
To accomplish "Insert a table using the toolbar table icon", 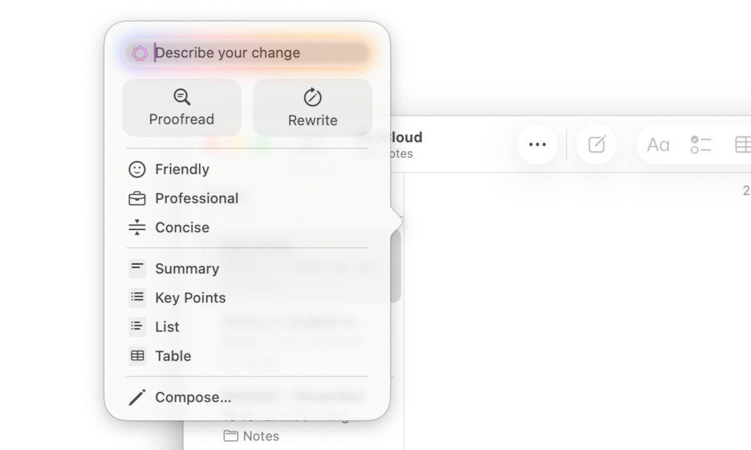I will click(x=742, y=145).
